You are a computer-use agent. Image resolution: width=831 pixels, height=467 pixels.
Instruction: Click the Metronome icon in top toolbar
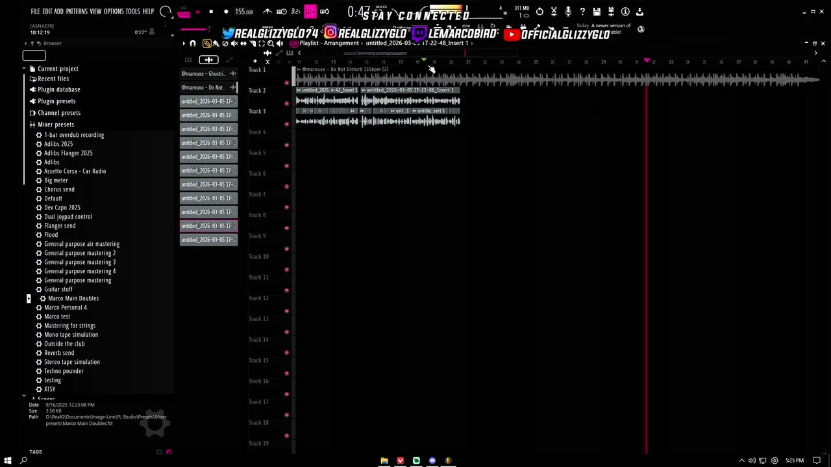267,12
